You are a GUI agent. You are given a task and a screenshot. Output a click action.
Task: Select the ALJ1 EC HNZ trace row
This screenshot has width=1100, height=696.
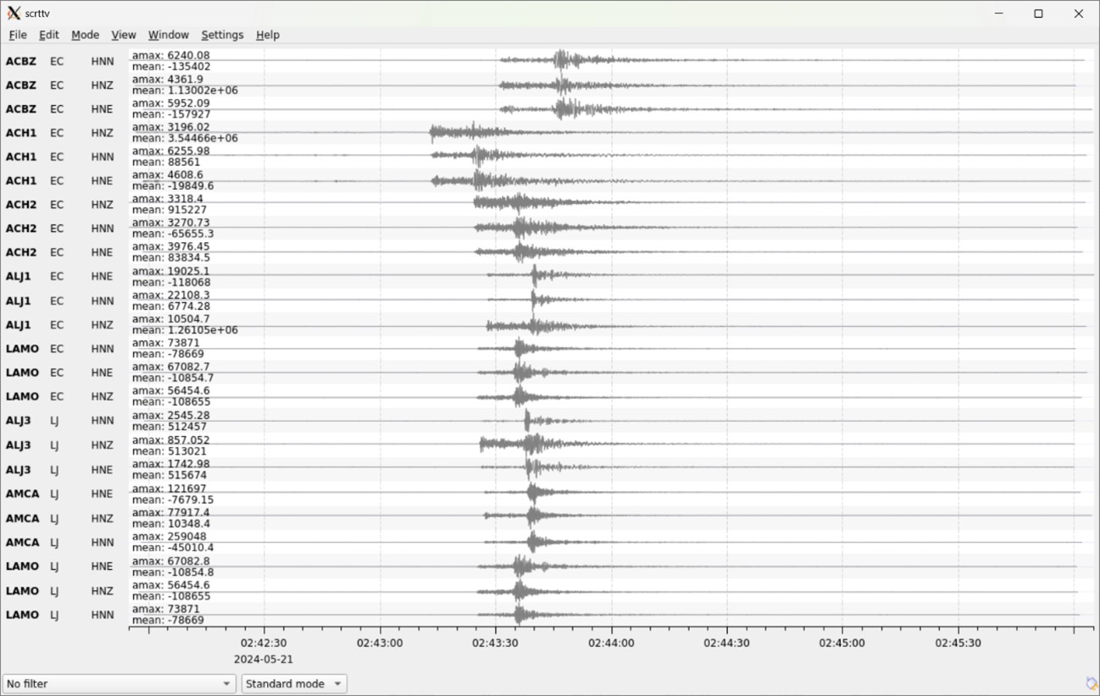[x=548, y=324]
